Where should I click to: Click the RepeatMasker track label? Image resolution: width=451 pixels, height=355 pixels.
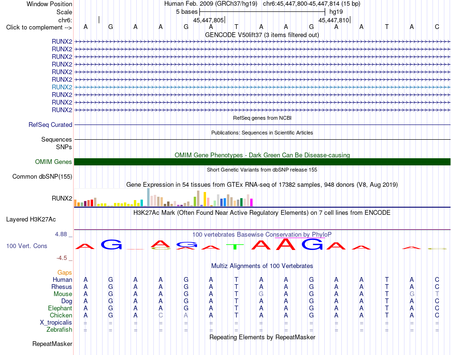(x=52, y=344)
